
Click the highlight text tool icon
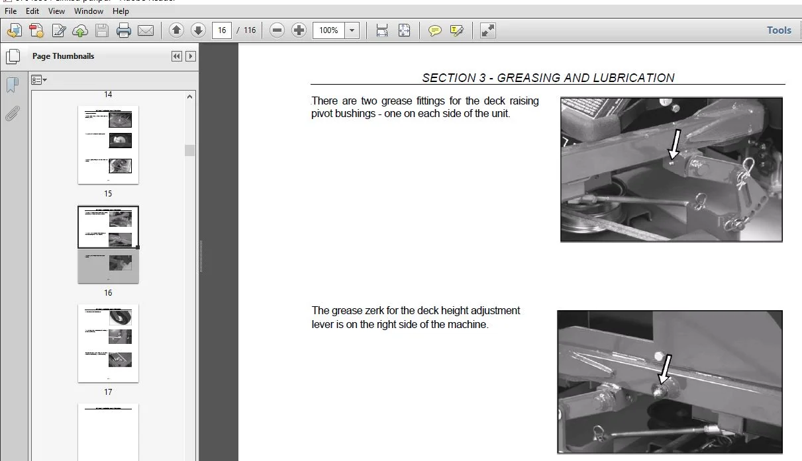point(457,30)
